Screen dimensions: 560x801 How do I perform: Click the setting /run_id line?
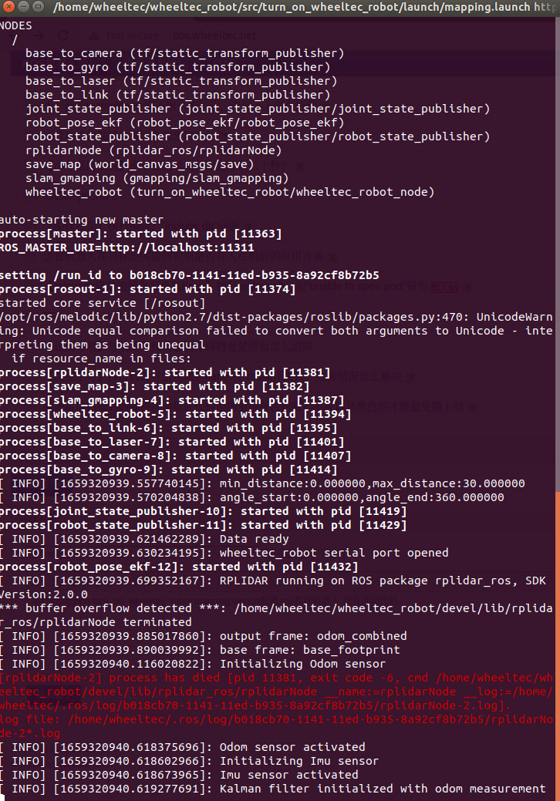click(x=190, y=275)
